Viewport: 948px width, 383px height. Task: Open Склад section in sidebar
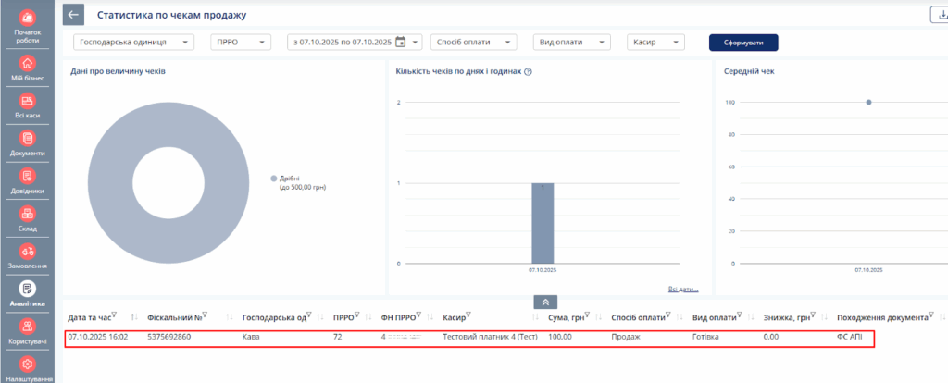[x=27, y=217]
